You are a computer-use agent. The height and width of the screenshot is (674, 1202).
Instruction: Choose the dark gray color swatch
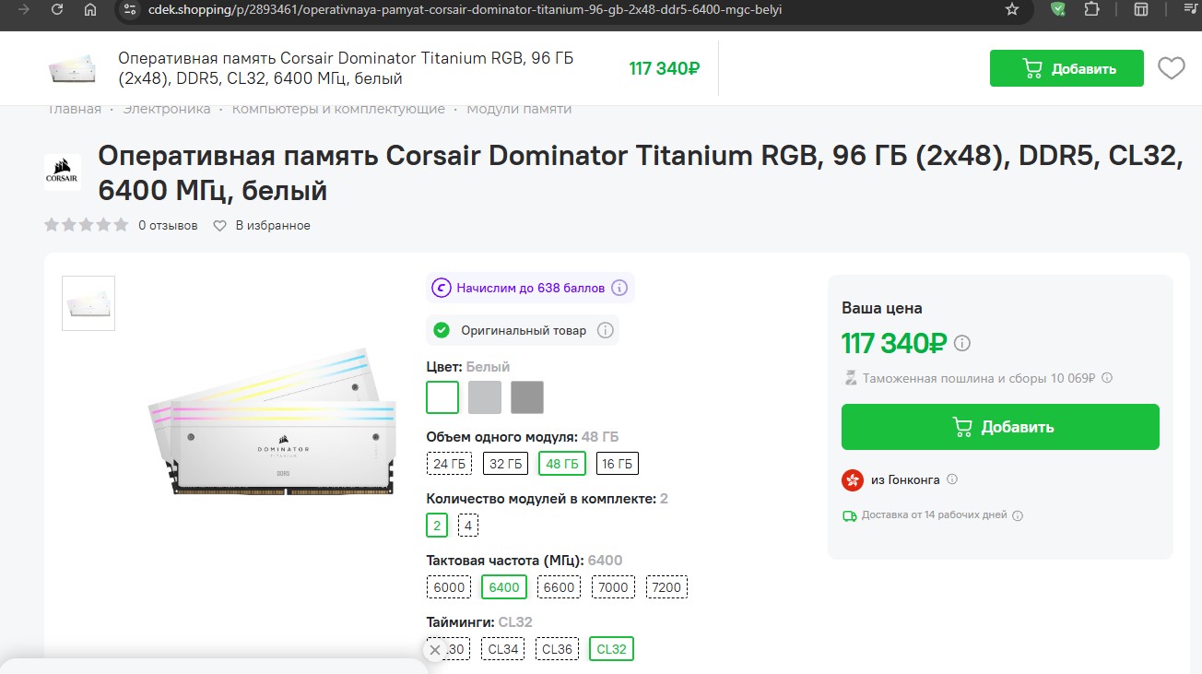(x=527, y=397)
